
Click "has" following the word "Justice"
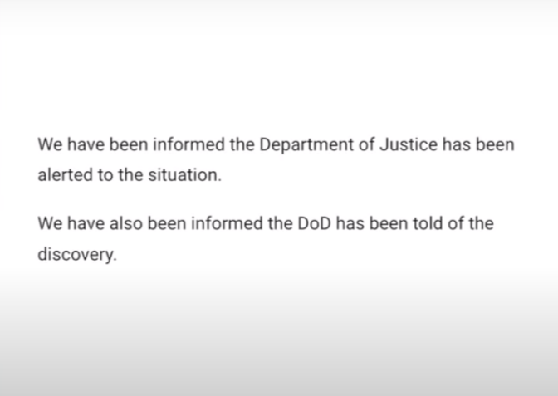456,144
